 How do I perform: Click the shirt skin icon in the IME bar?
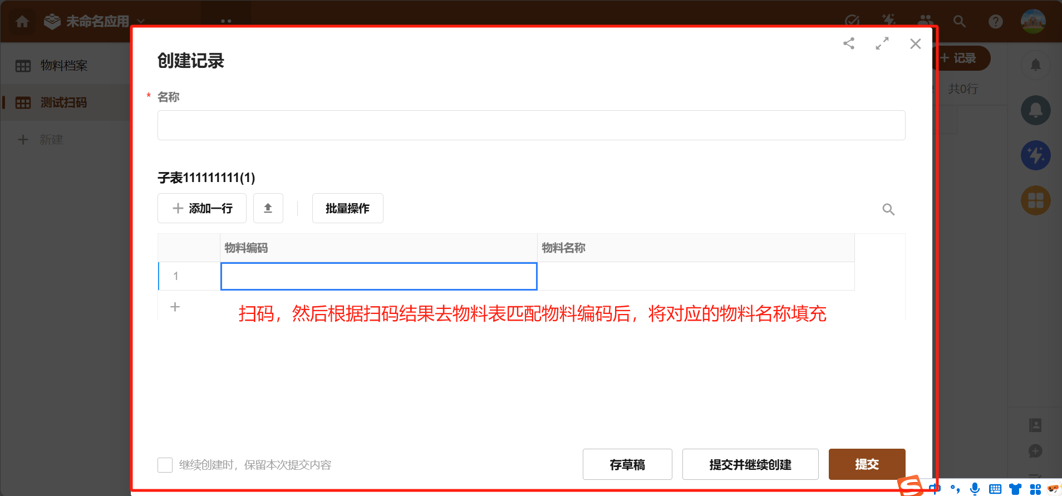[x=1015, y=489]
